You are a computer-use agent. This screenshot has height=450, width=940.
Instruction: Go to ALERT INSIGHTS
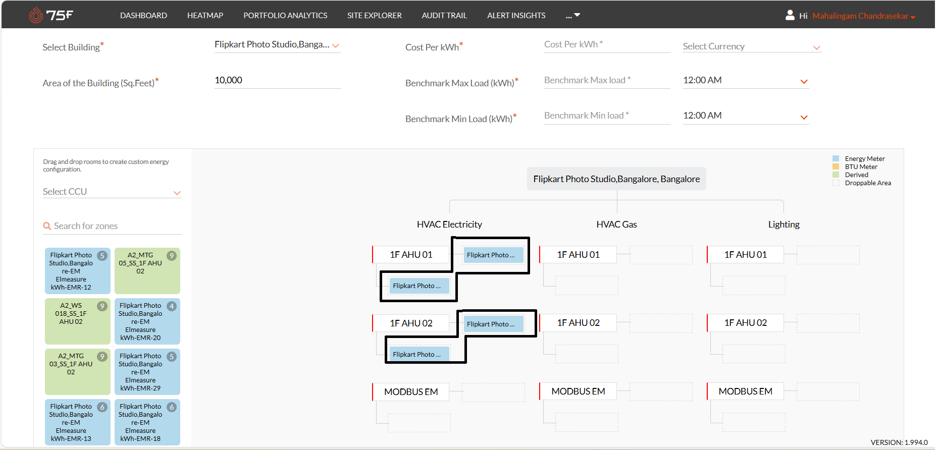(516, 16)
